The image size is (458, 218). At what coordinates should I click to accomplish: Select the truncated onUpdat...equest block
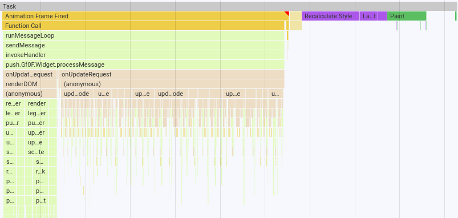point(30,74)
